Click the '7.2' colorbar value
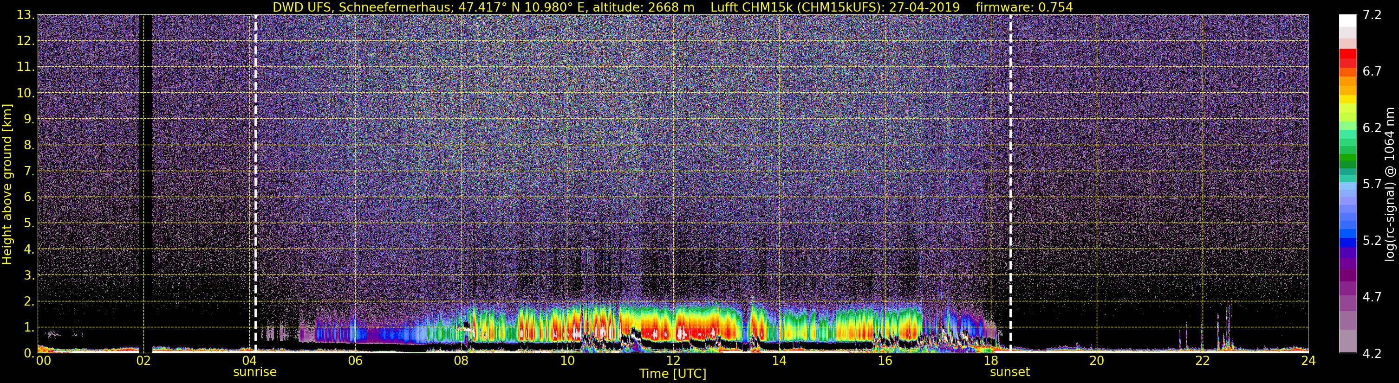Screen dimensions: 1399x383 [x=1372, y=15]
